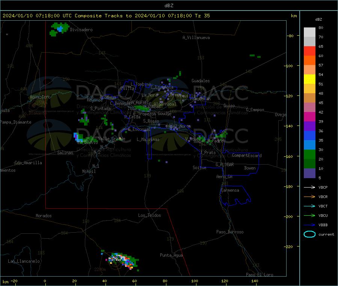Click the 'Punta_Agua' place label

[x=171, y=255]
